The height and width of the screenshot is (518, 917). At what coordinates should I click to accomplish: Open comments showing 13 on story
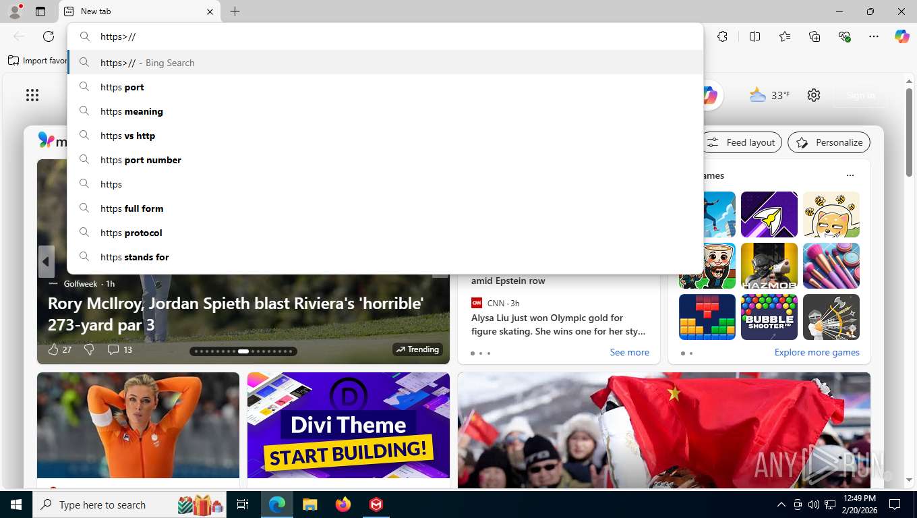point(119,349)
